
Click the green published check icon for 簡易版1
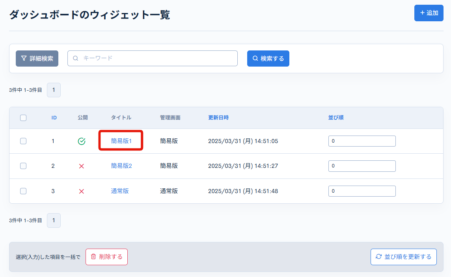82,141
